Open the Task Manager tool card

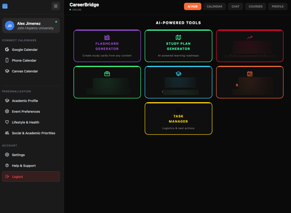(x=178, y=119)
